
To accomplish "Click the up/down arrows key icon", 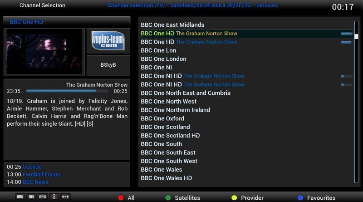I will (x=54, y=197).
